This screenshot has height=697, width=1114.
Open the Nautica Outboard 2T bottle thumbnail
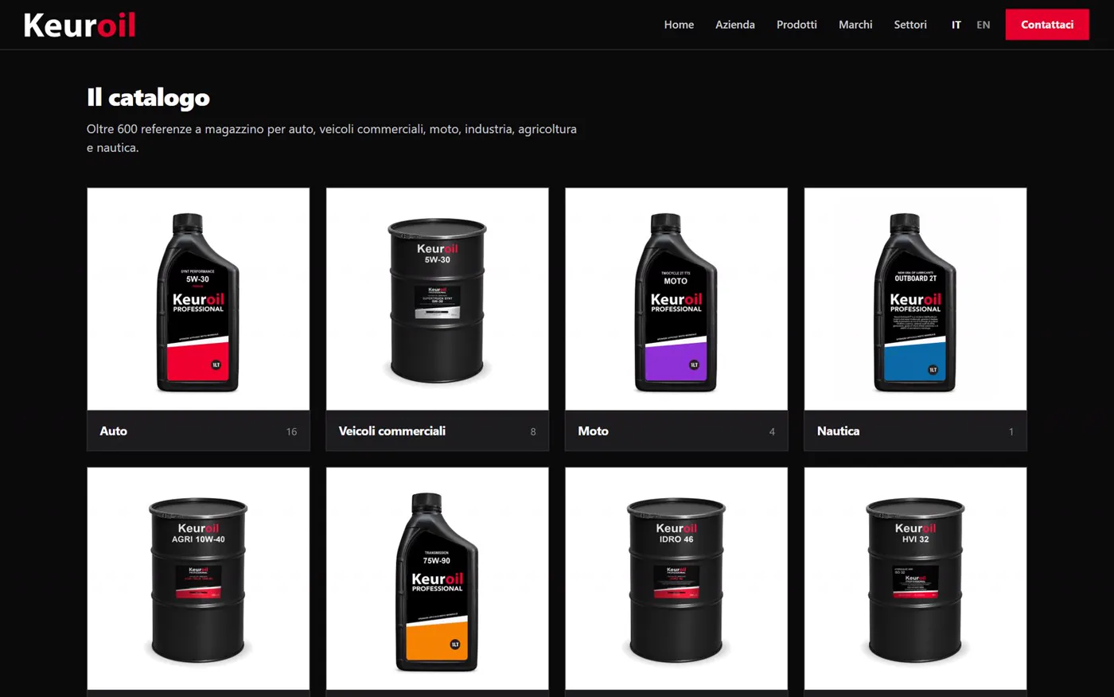915,299
